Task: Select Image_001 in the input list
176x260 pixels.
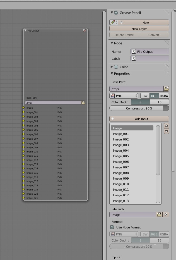Action: 132,134
